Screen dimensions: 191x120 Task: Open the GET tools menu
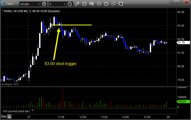(92, 4)
